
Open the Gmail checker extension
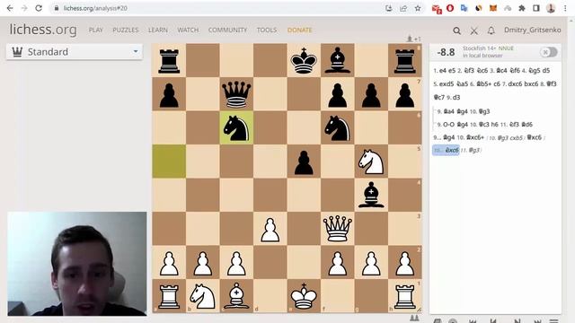tap(437, 9)
